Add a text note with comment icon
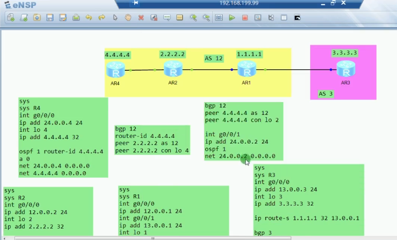The height and width of the screenshot is (240, 397). pyautogui.click(x=167, y=17)
